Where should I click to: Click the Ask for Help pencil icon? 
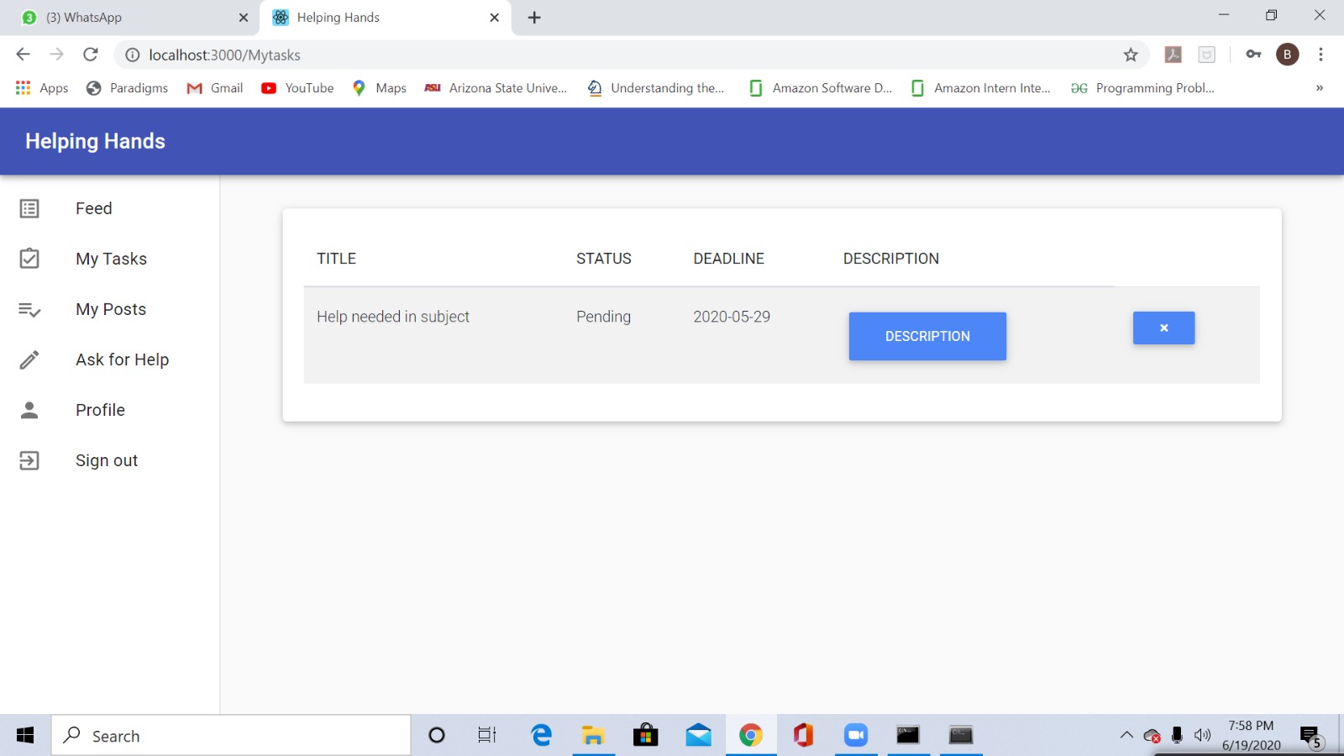[29, 360]
